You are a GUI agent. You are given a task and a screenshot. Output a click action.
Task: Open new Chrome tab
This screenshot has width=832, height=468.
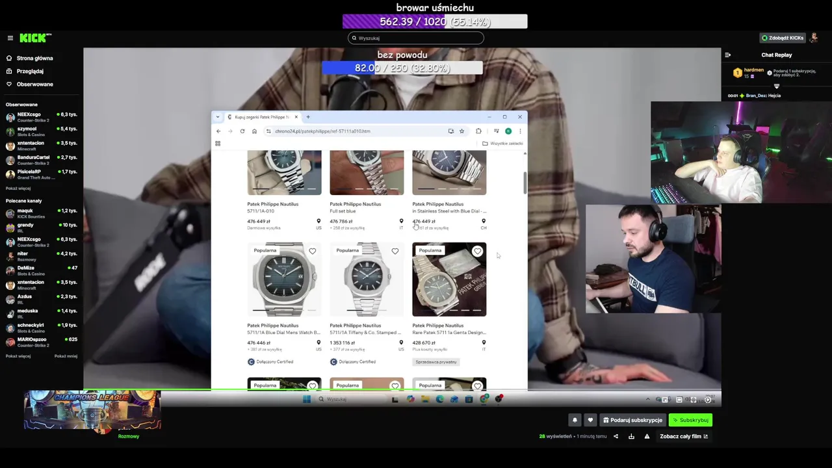[x=308, y=117]
